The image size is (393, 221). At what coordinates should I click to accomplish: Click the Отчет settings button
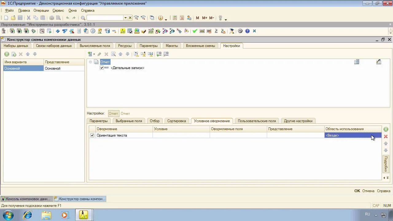click(x=114, y=114)
